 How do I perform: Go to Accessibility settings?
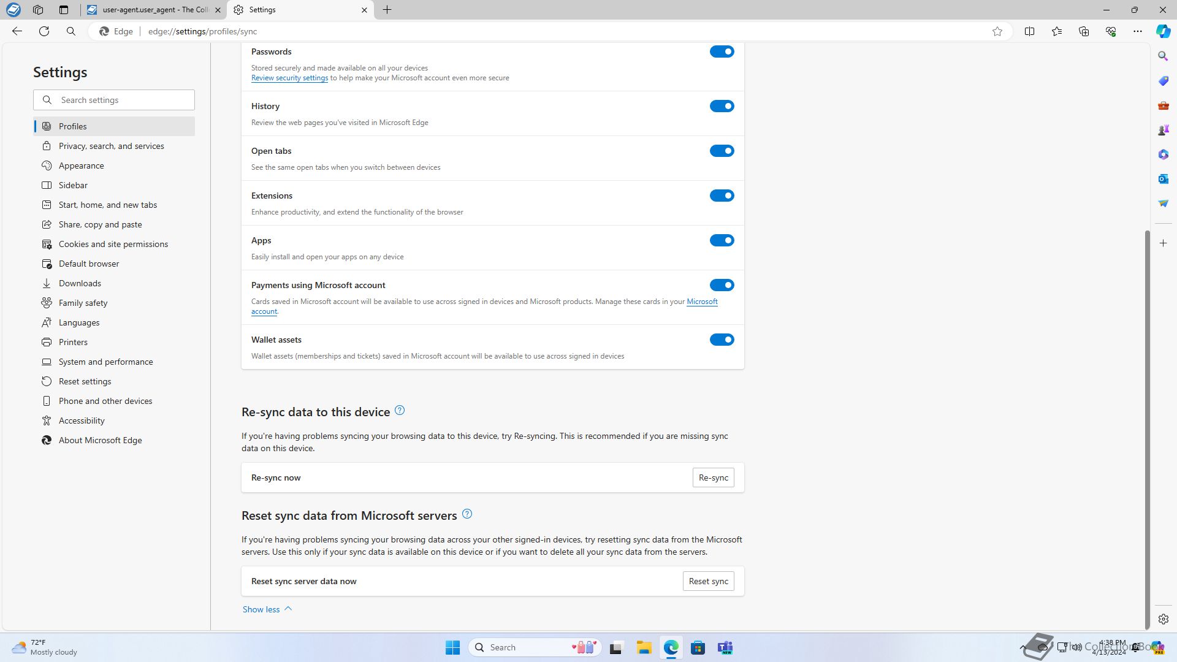114,421
